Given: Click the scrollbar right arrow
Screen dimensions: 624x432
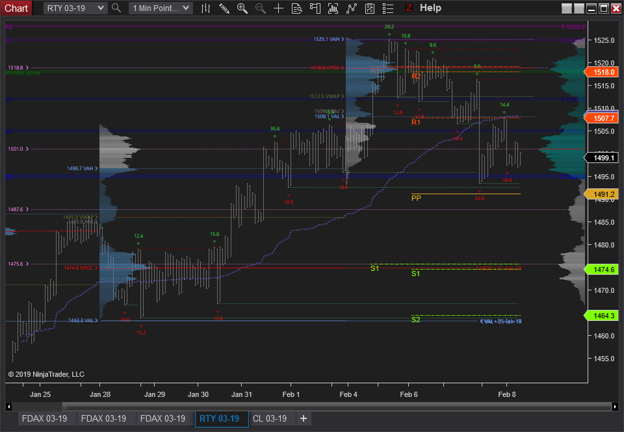Looking at the screenshot, I should [x=616, y=407].
